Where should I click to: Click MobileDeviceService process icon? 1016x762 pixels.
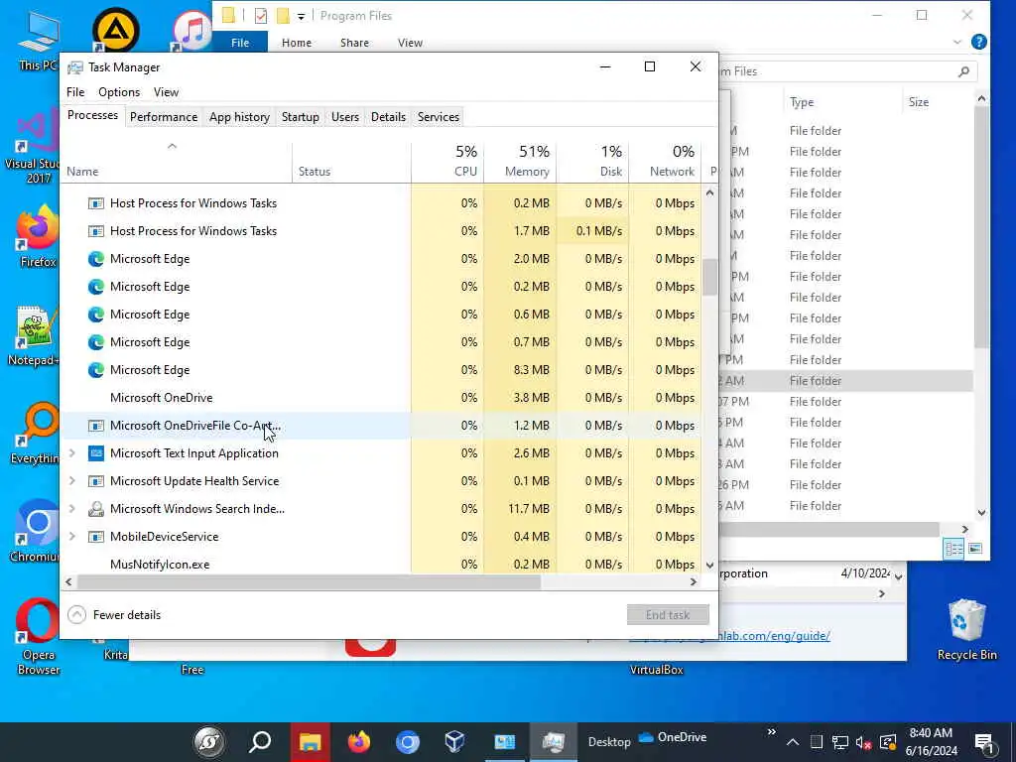tap(96, 537)
